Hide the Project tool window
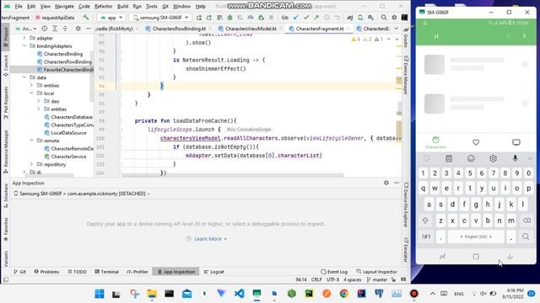This screenshot has height=303, width=540. click(x=88, y=29)
